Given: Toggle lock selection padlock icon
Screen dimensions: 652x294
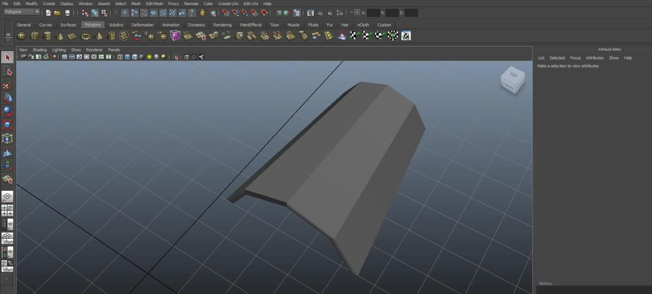Looking at the screenshot, I should pyautogui.click(x=202, y=13).
